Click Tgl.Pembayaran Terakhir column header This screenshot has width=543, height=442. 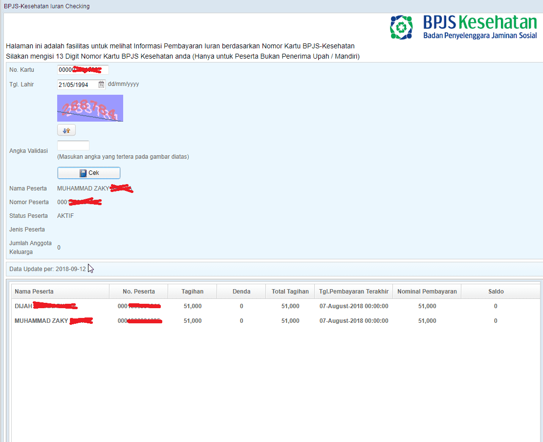coord(353,292)
